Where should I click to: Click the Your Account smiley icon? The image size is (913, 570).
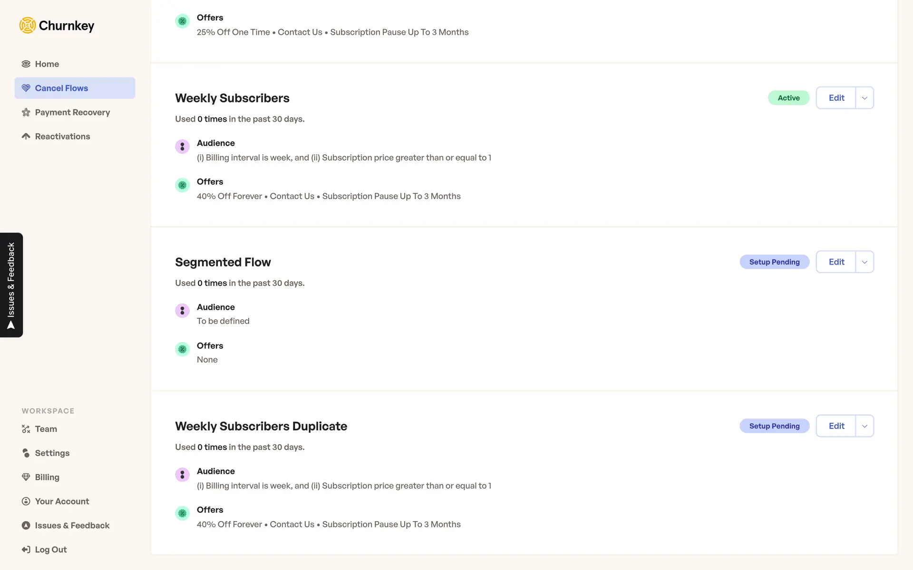pos(26,501)
